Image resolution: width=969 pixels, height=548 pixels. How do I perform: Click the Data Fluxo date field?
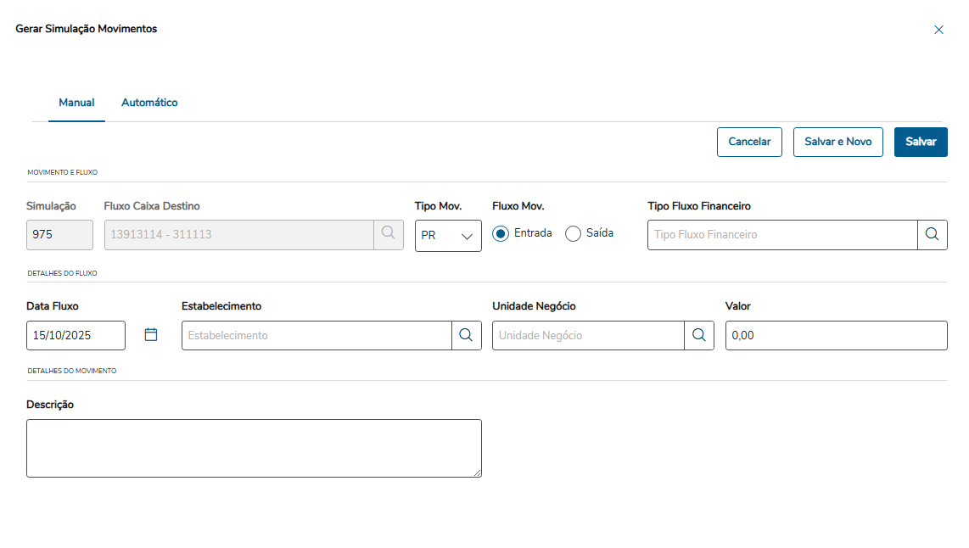(76, 335)
